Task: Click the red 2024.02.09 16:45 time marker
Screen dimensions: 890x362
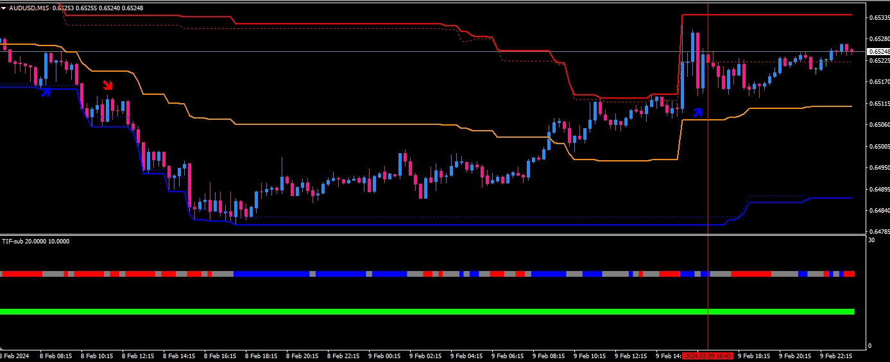Action: coord(707,356)
